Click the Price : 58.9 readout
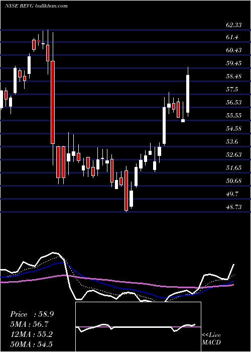Viewport: 251px width, 352px height. point(32,314)
